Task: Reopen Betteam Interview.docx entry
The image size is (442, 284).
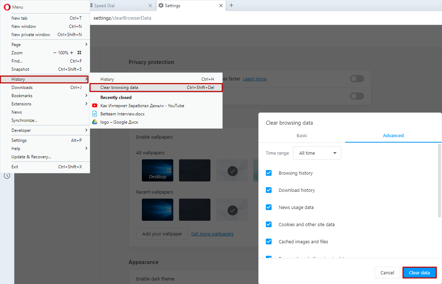Action: [x=156, y=114]
